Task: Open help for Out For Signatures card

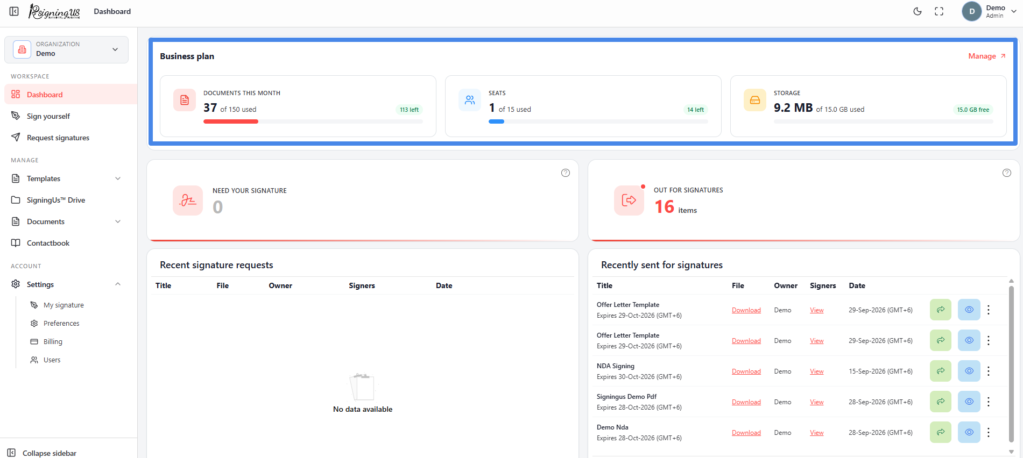Action: (1007, 173)
